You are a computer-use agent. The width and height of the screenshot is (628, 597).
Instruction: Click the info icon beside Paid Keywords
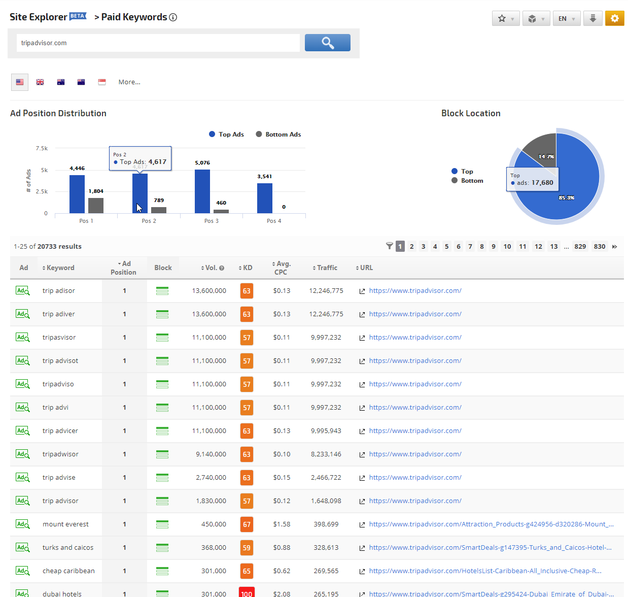(173, 17)
